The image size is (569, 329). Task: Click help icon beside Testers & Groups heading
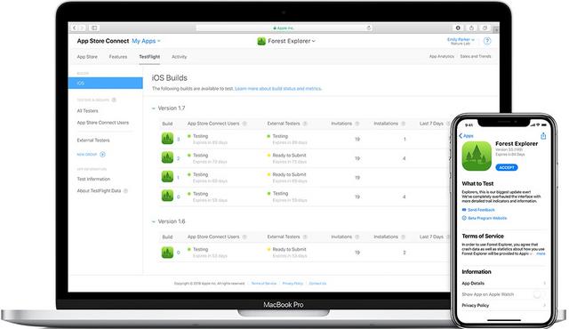coord(114,100)
